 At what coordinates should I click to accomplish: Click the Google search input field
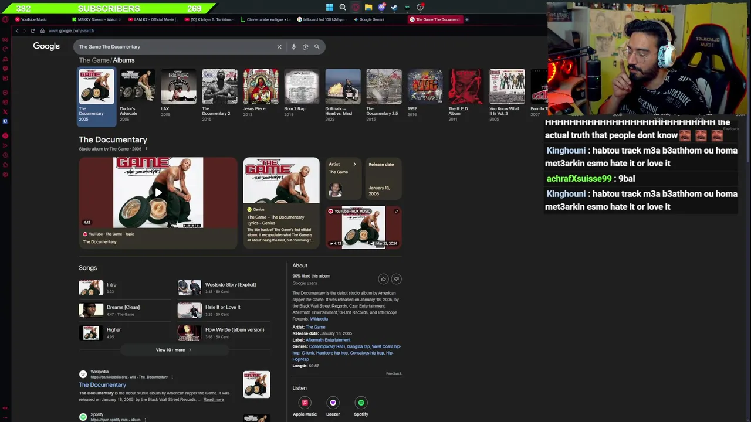[x=175, y=47]
